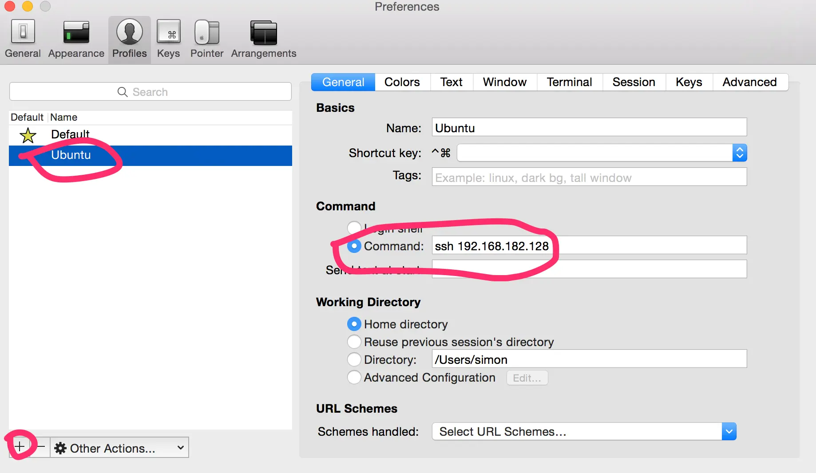
Task: Select the Profiles preferences pane
Action: point(129,39)
